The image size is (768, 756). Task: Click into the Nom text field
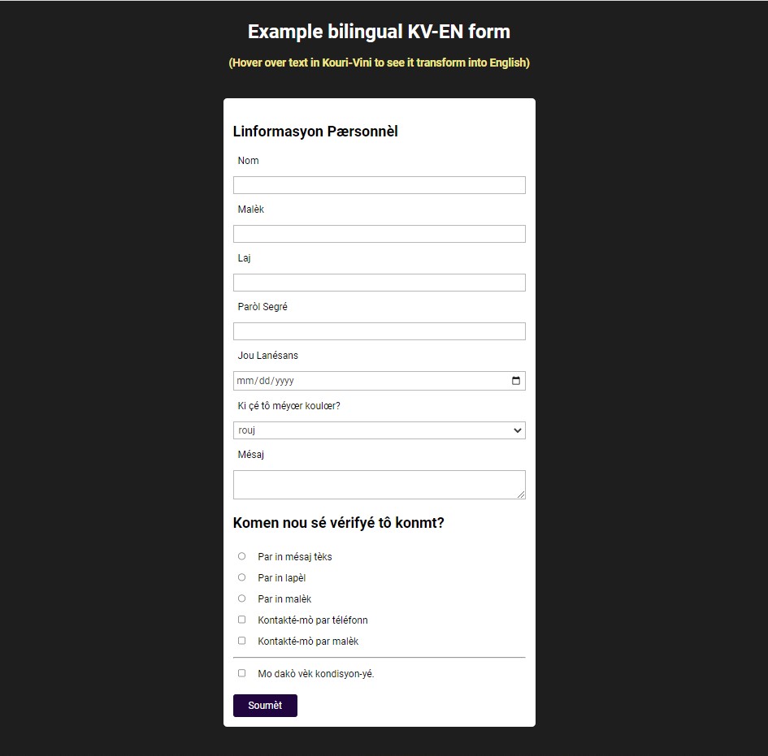[379, 184]
